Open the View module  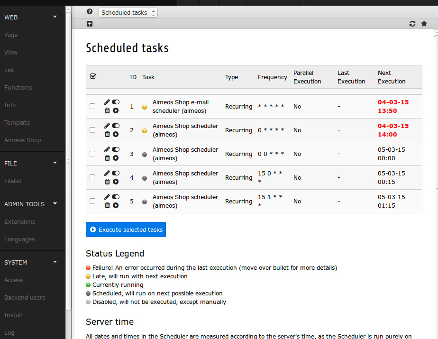[x=10, y=53]
